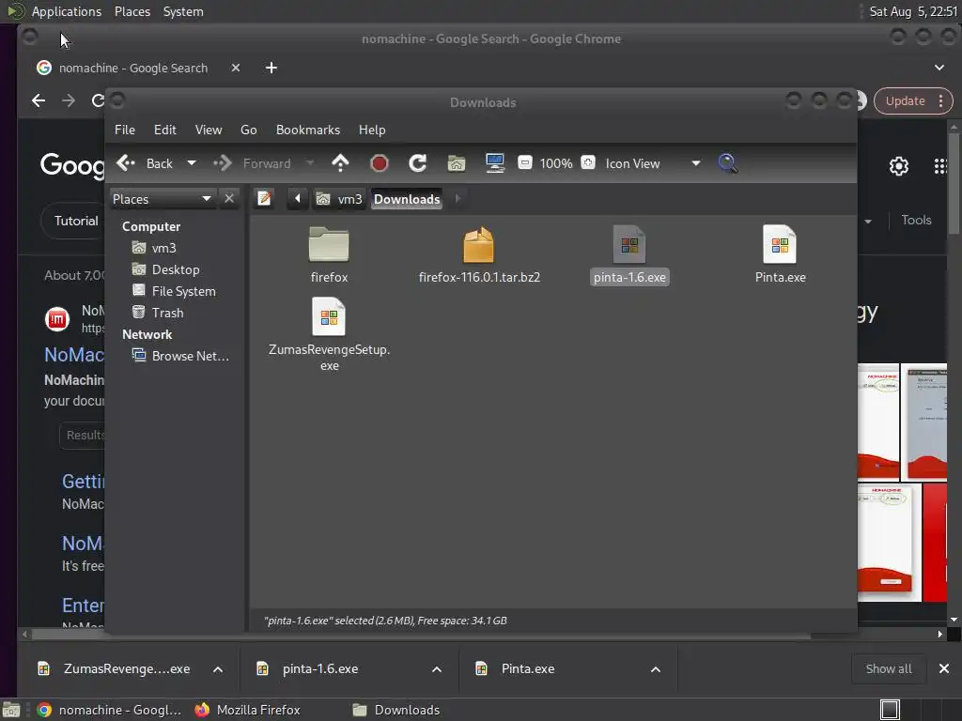Select the nomachine Google Search Chrome tab
This screenshot has height=721, width=962.
point(133,68)
